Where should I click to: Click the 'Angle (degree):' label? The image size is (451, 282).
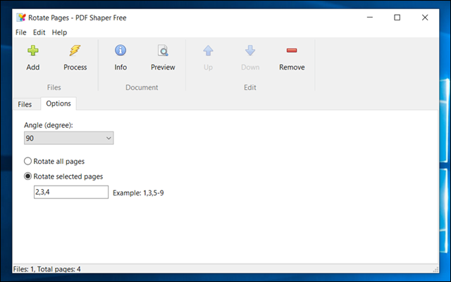pyautogui.click(x=49, y=125)
